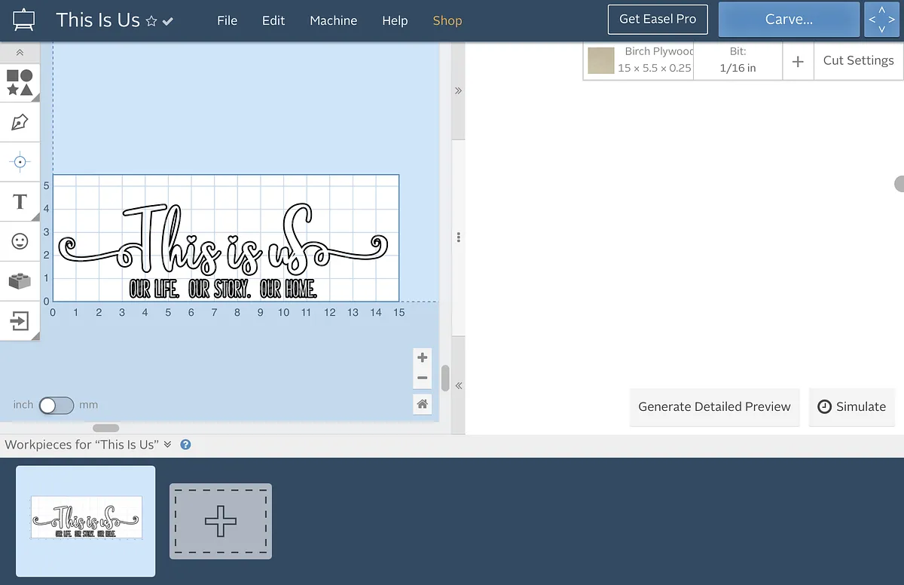Open the Icons library smiley
Screen dimensions: 904x585
[x=20, y=241]
